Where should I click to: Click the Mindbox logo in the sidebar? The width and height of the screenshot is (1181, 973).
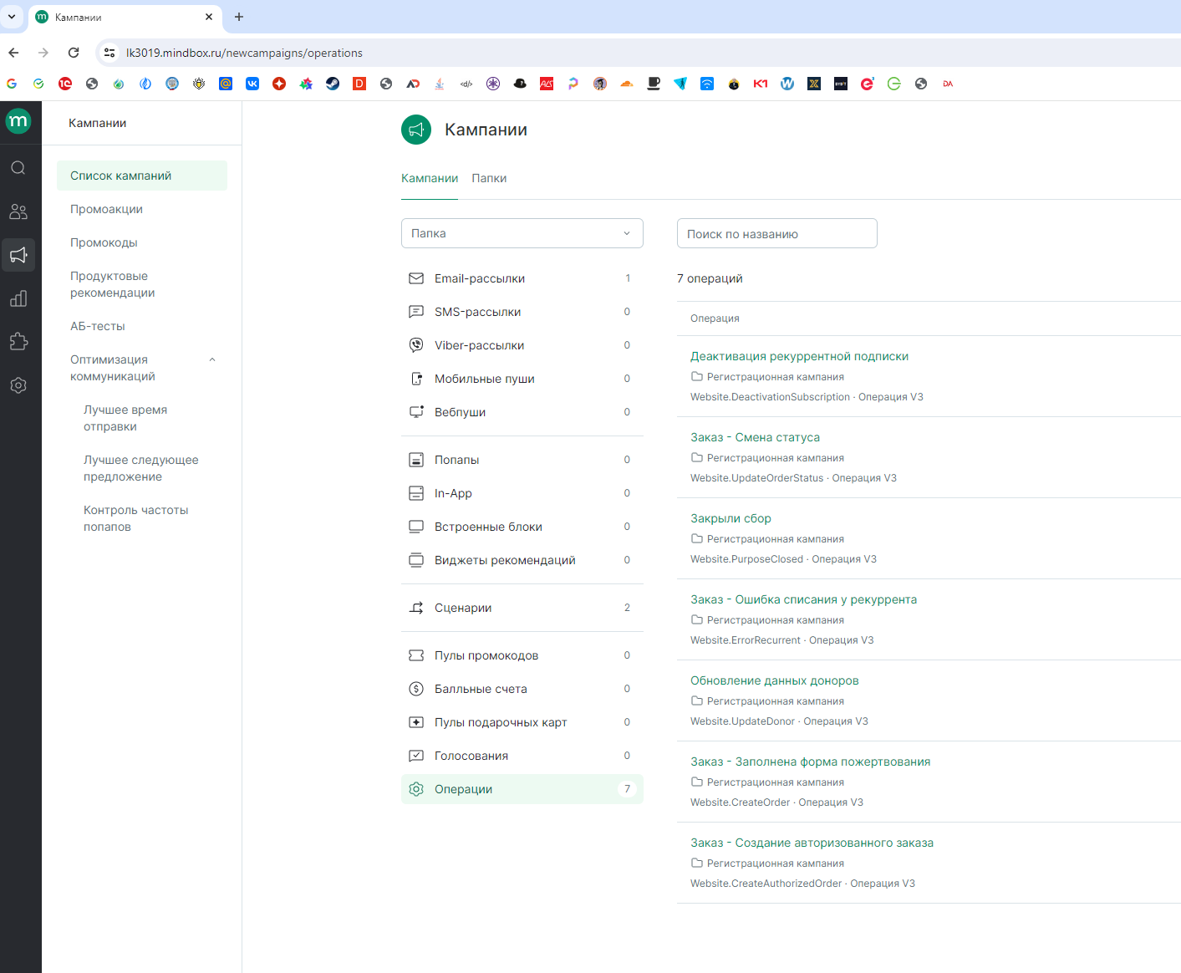coord(18,121)
